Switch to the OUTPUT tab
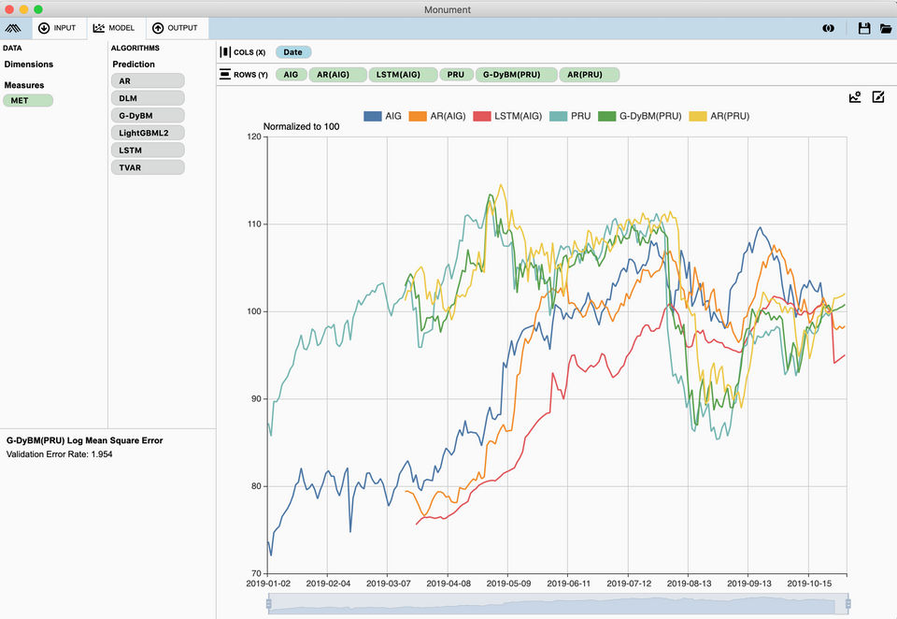Screen dimensions: 897x619 175,28
